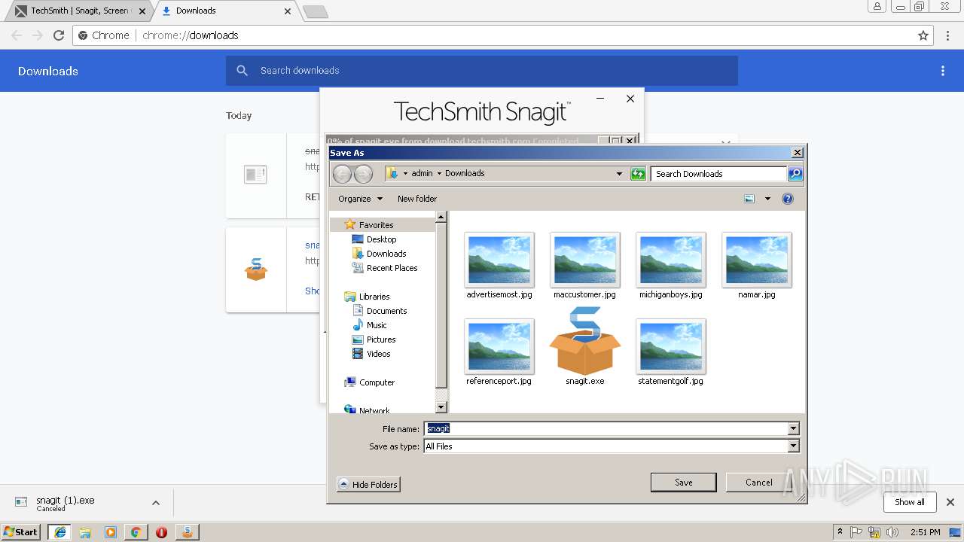Viewport: 964px width, 542px height.
Task: Open the address path history dropdown
Action: [x=619, y=174]
